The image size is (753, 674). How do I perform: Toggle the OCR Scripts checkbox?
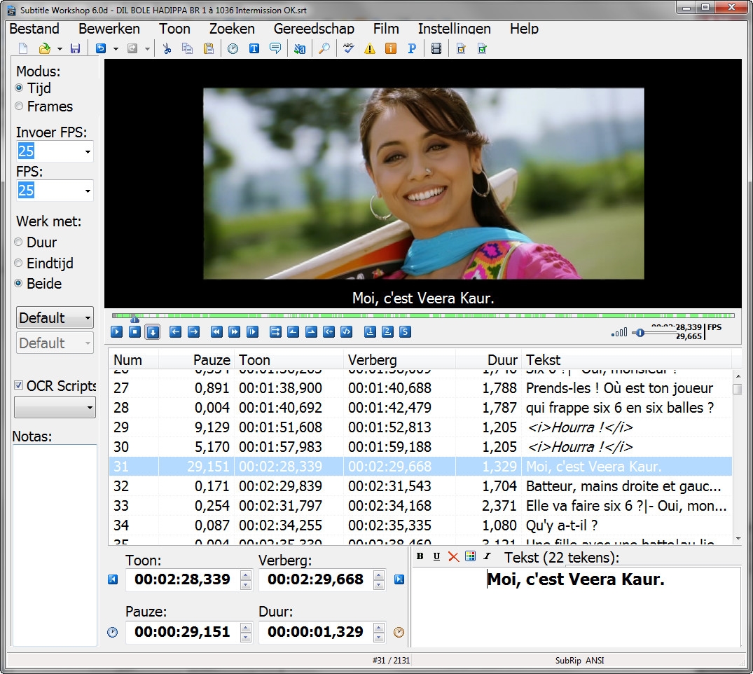19,386
